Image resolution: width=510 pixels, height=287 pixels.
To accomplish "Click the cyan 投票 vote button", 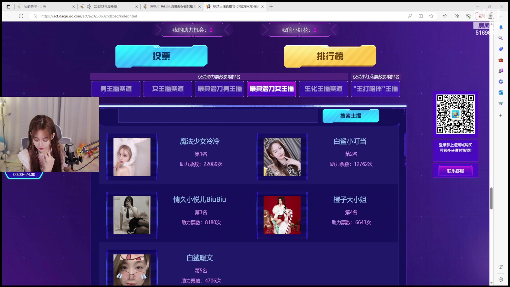I will coord(161,56).
